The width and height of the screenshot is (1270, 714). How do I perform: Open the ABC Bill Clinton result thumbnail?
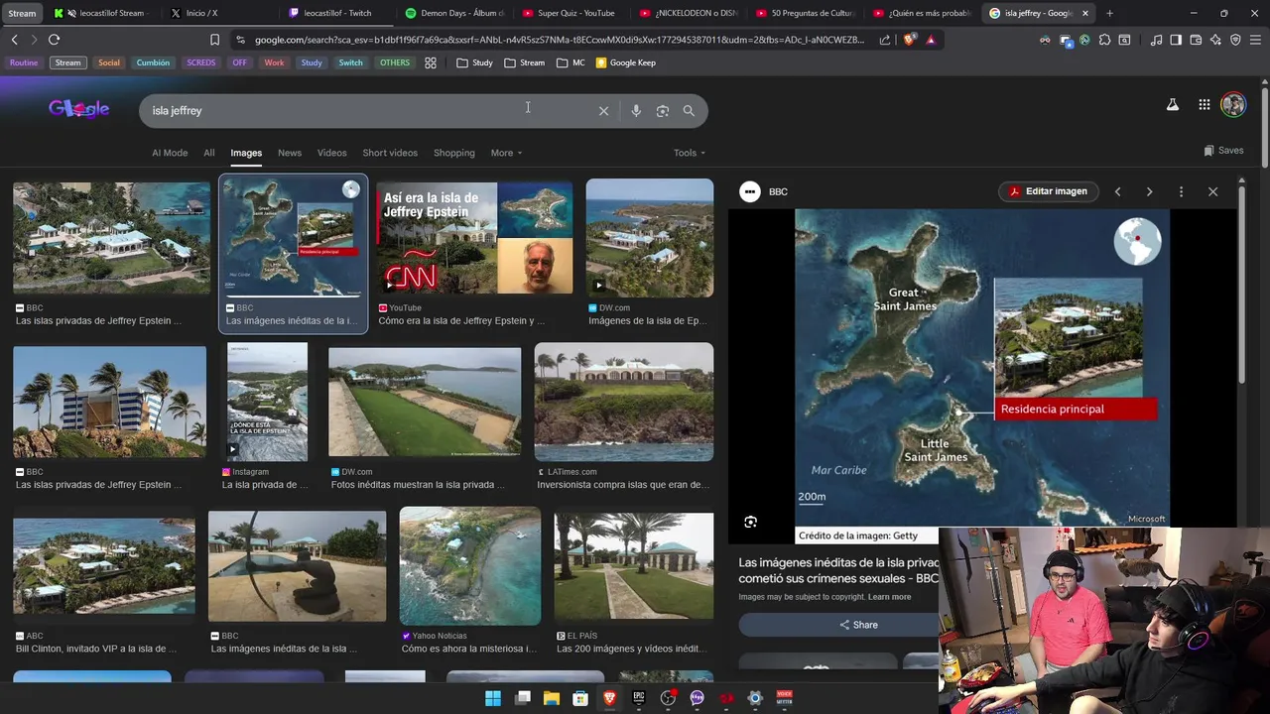point(104,566)
